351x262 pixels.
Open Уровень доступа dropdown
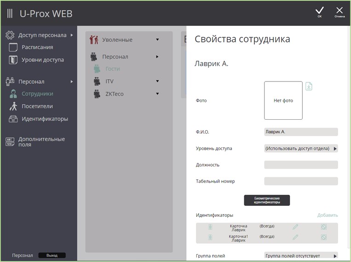(x=301, y=148)
